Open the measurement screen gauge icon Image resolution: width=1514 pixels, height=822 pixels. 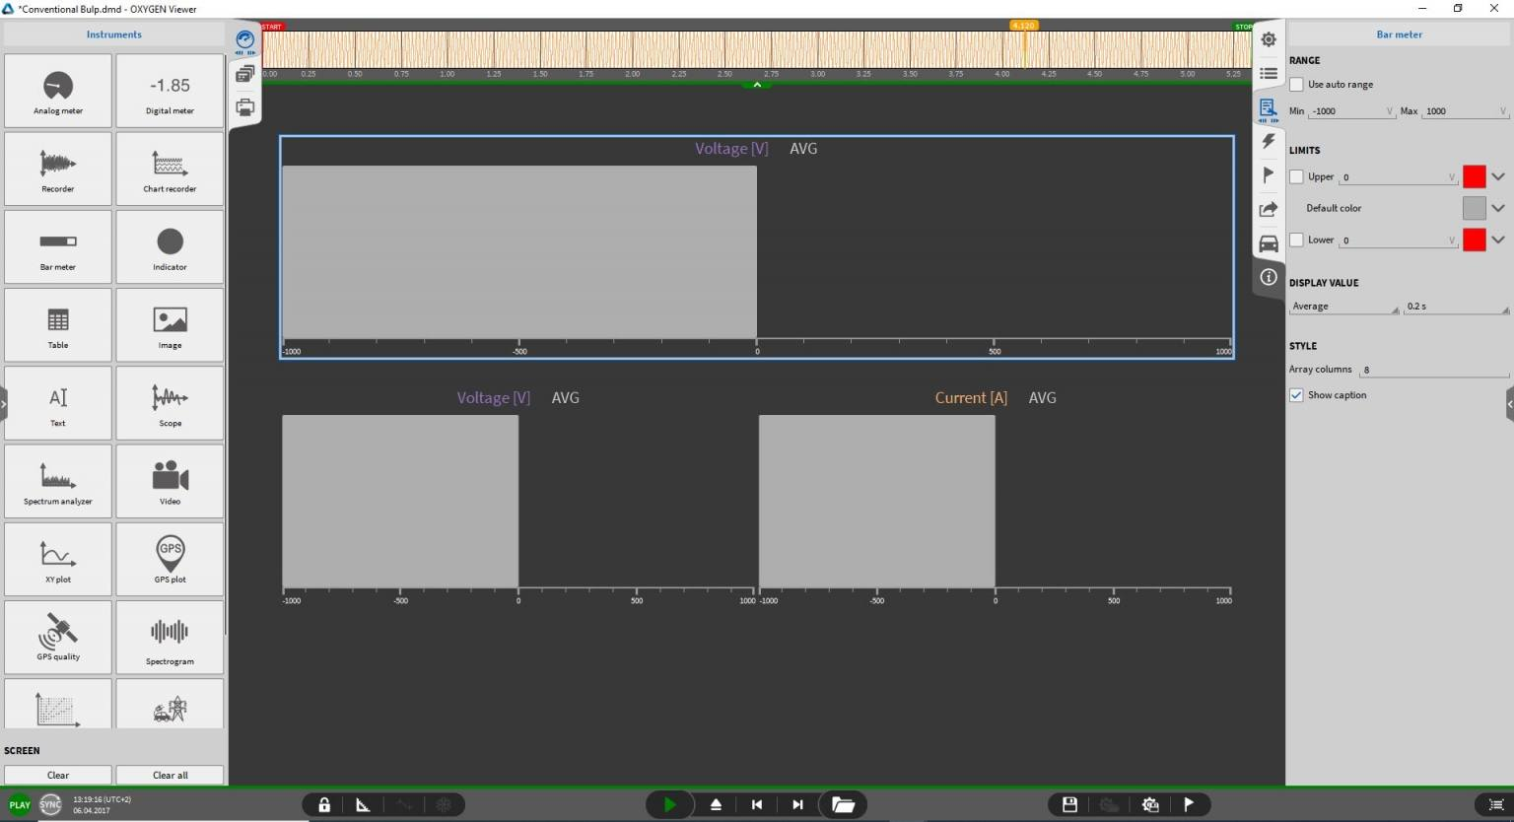click(x=245, y=41)
